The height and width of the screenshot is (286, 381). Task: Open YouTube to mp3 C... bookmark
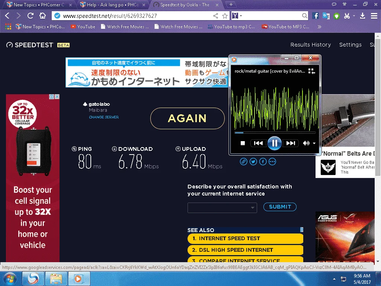[x=231, y=26]
